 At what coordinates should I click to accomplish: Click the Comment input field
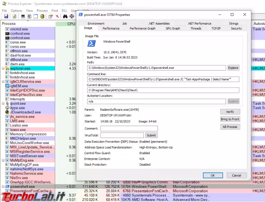[129, 129]
